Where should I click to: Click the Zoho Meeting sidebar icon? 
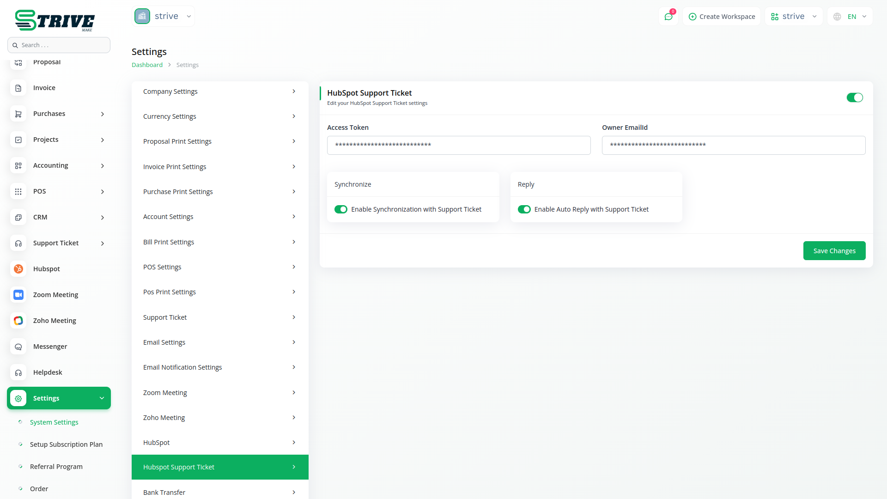point(18,321)
